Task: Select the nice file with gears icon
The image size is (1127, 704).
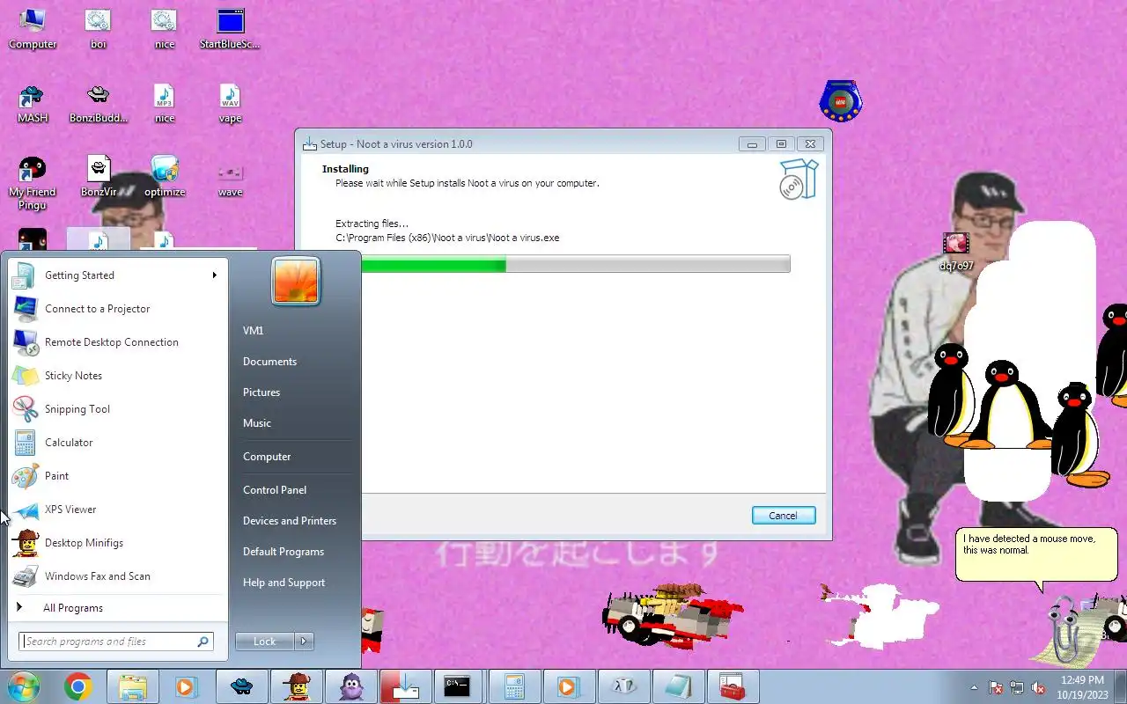Action: pyautogui.click(x=165, y=28)
